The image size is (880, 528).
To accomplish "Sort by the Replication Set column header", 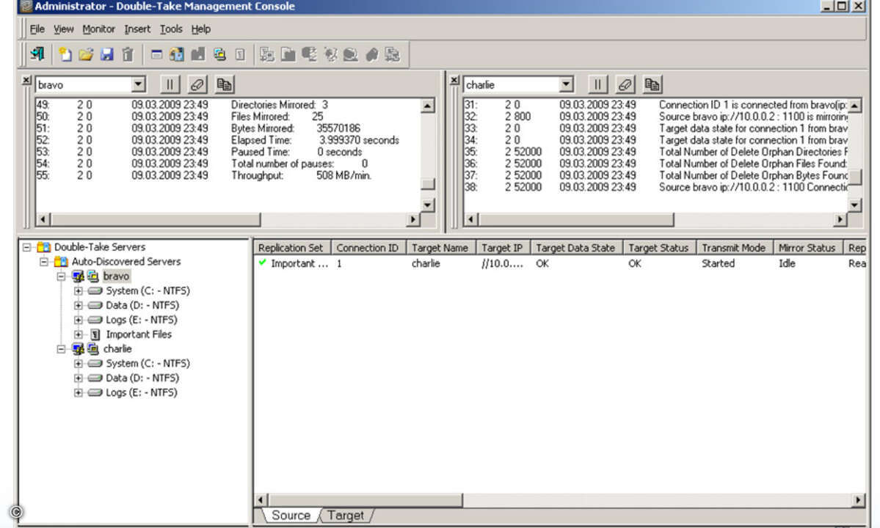I will (x=291, y=248).
